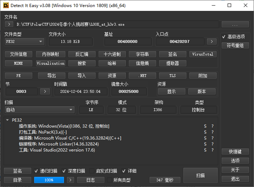The width and height of the screenshot is (254, 187).
Task: View the PE 导入 import table
Action: pyautogui.click(x=81, y=75)
